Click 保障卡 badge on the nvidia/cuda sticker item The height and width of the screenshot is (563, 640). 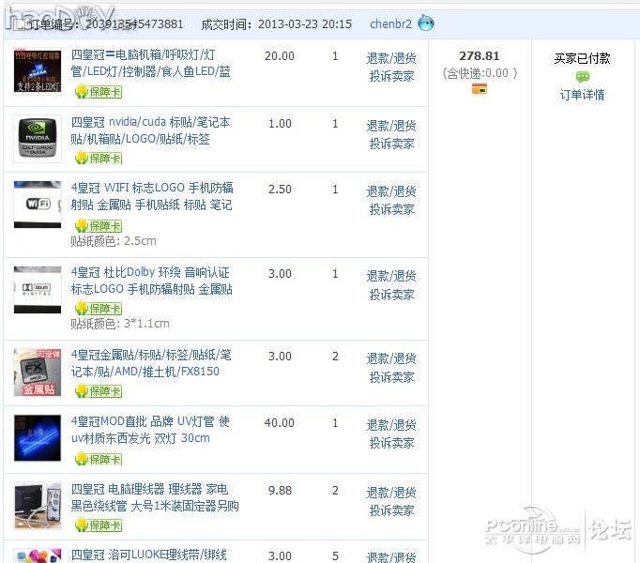point(99,159)
